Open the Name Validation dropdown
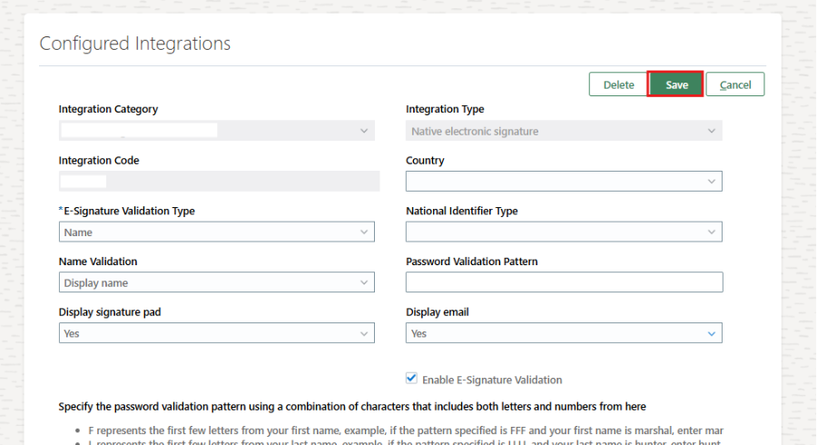 coord(217,282)
